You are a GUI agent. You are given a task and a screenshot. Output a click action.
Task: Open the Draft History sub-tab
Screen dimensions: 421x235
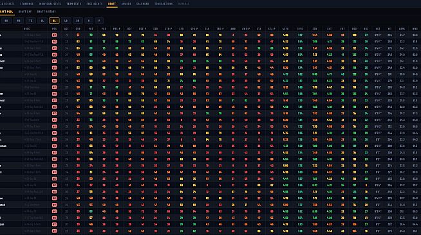46,12
